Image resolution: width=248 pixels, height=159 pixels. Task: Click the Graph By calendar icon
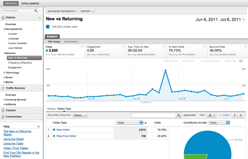[x=241, y=61]
